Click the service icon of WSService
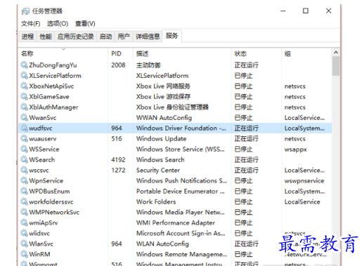This screenshot has height=266, width=364. point(24,149)
